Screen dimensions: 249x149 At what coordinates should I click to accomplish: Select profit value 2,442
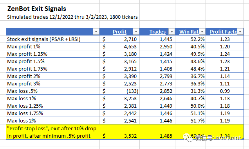tap(130, 114)
